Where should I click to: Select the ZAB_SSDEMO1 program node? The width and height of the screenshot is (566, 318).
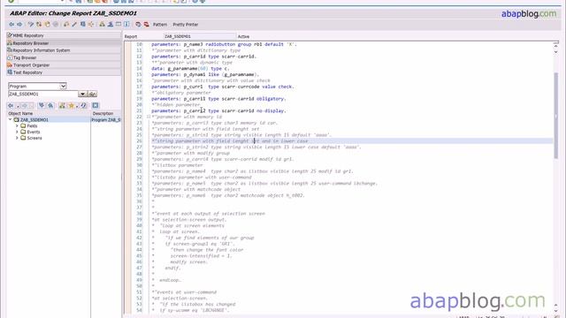(34, 120)
